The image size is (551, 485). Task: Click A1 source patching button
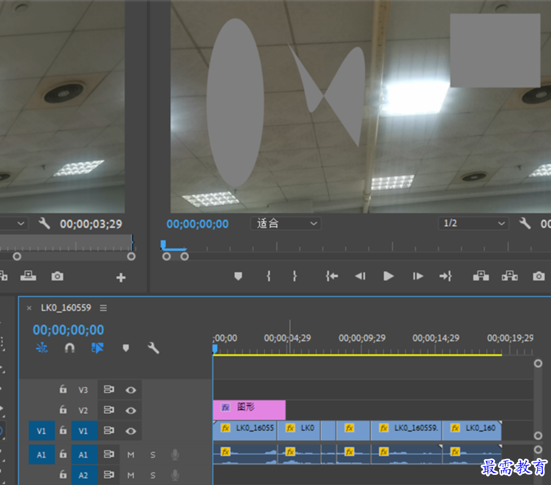tap(41, 455)
